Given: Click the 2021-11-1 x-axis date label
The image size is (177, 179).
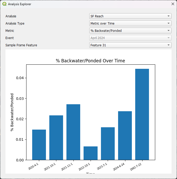Looking at the screenshot, I should [67, 167].
